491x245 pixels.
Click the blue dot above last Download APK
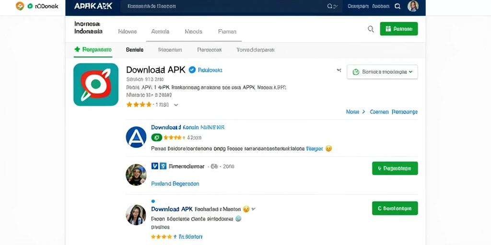click(153, 201)
